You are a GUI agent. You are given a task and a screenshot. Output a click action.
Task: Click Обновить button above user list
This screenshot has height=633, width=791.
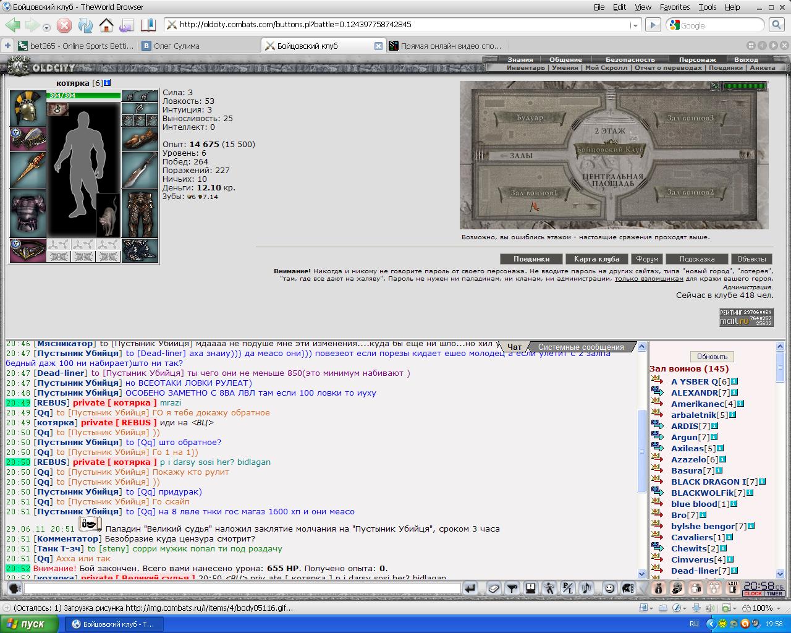click(x=712, y=357)
